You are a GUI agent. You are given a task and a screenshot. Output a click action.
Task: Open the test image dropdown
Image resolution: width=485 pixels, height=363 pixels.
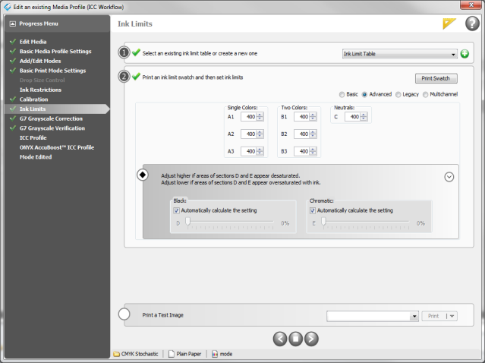click(x=414, y=315)
